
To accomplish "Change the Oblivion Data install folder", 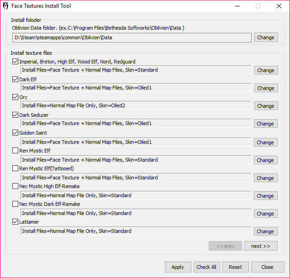I will click(x=265, y=37).
